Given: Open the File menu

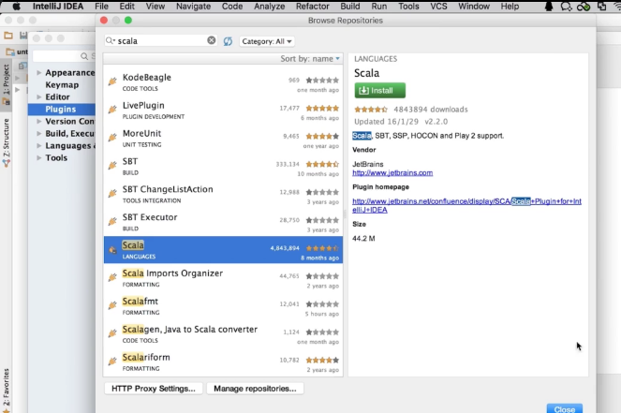Looking at the screenshot, I should (101, 7).
